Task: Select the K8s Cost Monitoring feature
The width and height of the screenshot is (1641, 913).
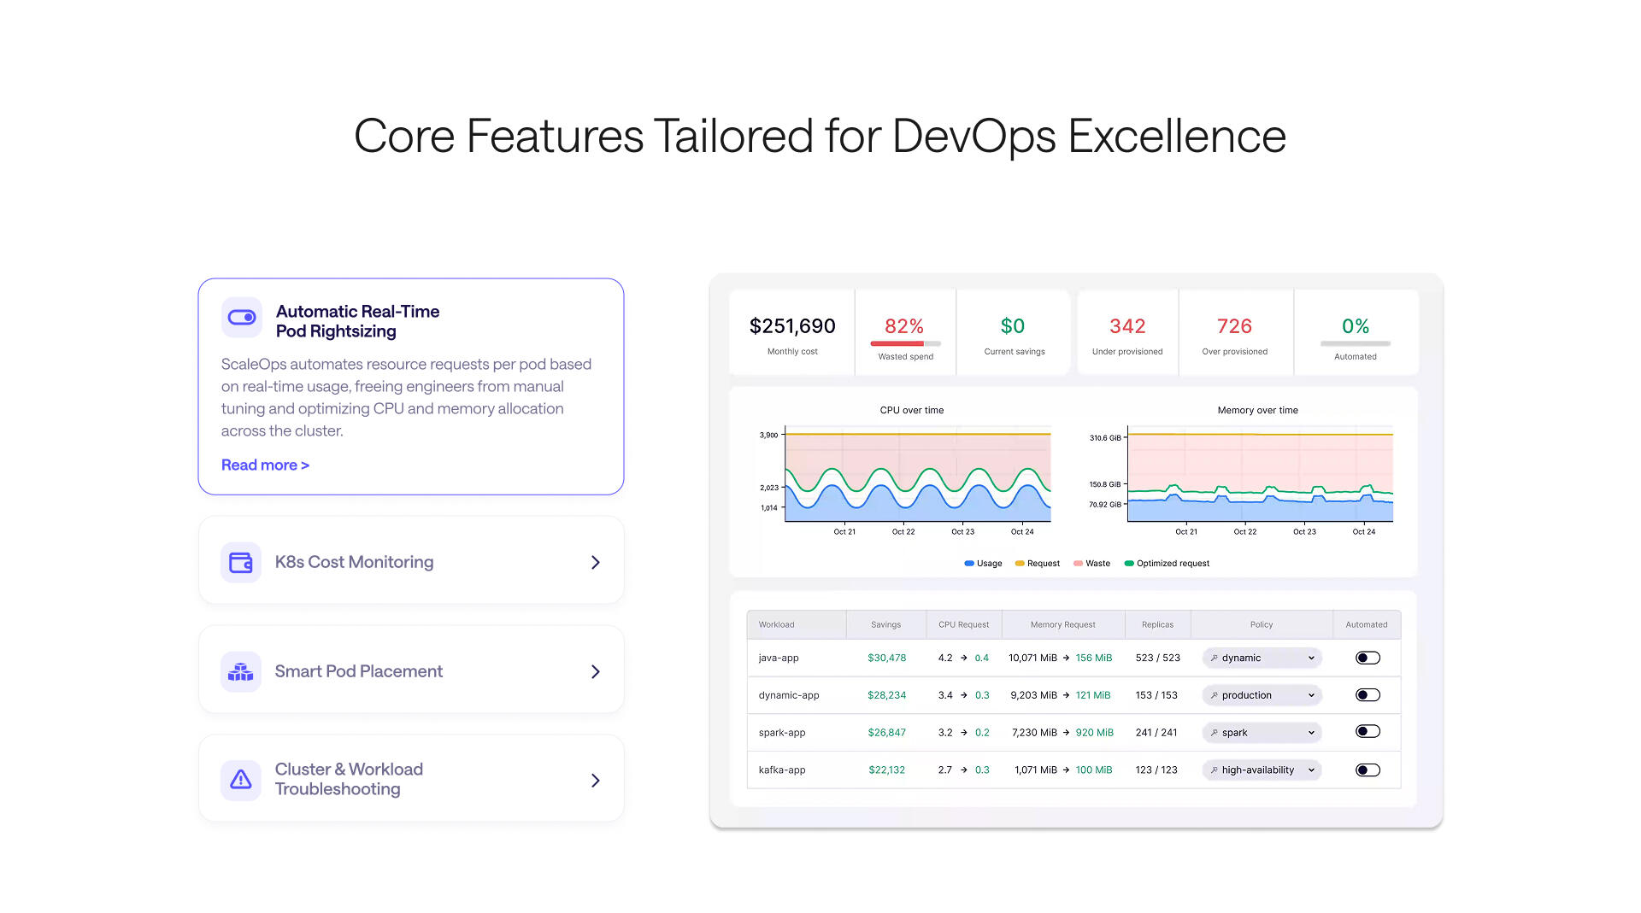Action: (411, 561)
